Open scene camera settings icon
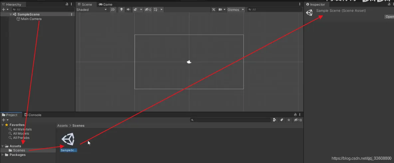 (x=220, y=10)
